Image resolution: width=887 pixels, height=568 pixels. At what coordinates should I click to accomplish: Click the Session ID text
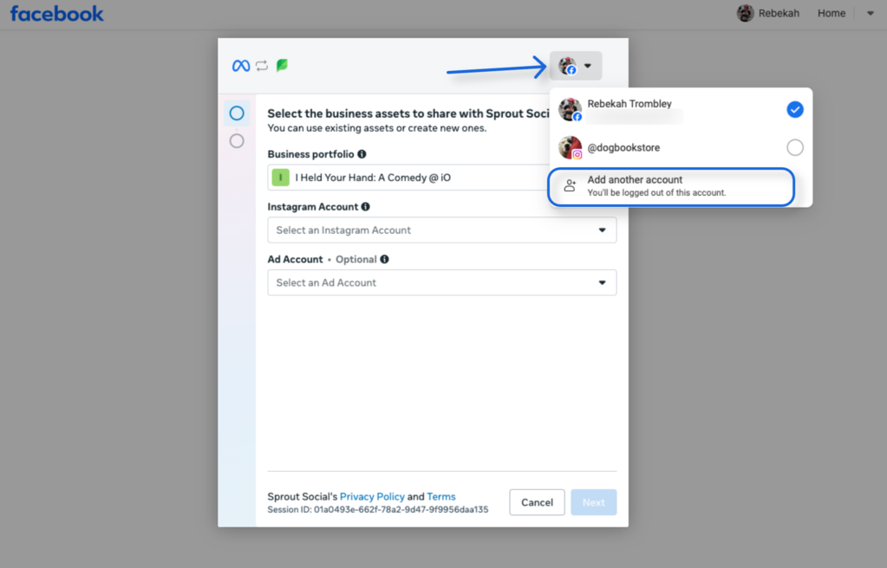point(378,510)
